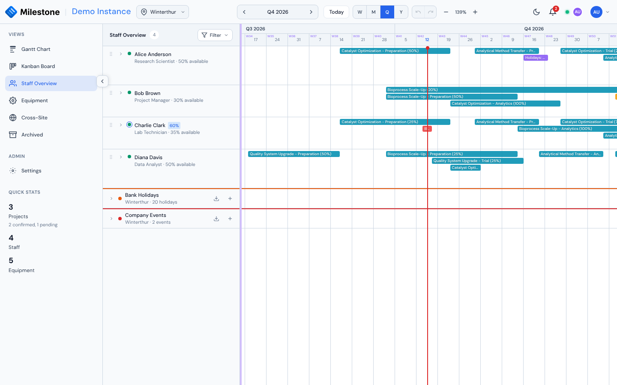Screen dimensions: 617x385
Task: Add a Company Event
Action: pyautogui.click(x=230, y=219)
